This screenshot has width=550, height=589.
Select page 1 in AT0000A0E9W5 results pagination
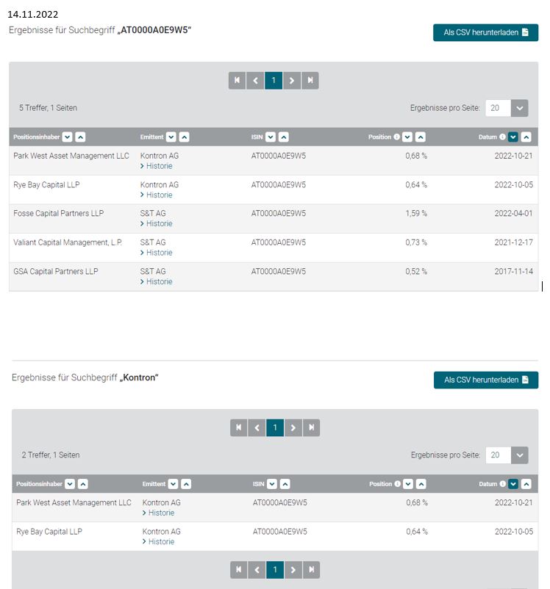[x=274, y=81]
